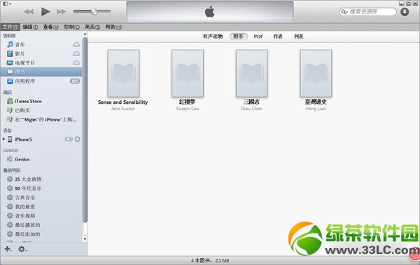420x265 pixels.
Task: Click the author name Heng Lian
Action: tap(316, 109)
